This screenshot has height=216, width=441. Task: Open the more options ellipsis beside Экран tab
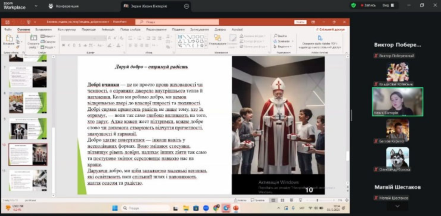(186, 6)
